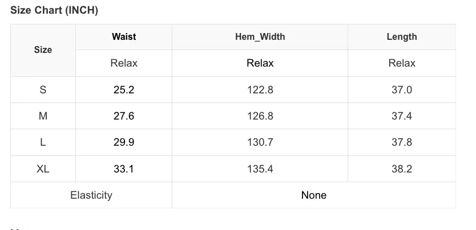476x230 pixels.
Task: Select the L size row label
Action: 43,142
